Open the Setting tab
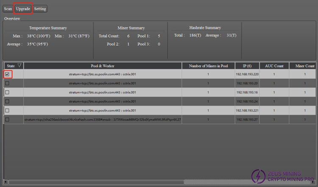The width and height of the screenshot is (318, 187). pos(40,8)
